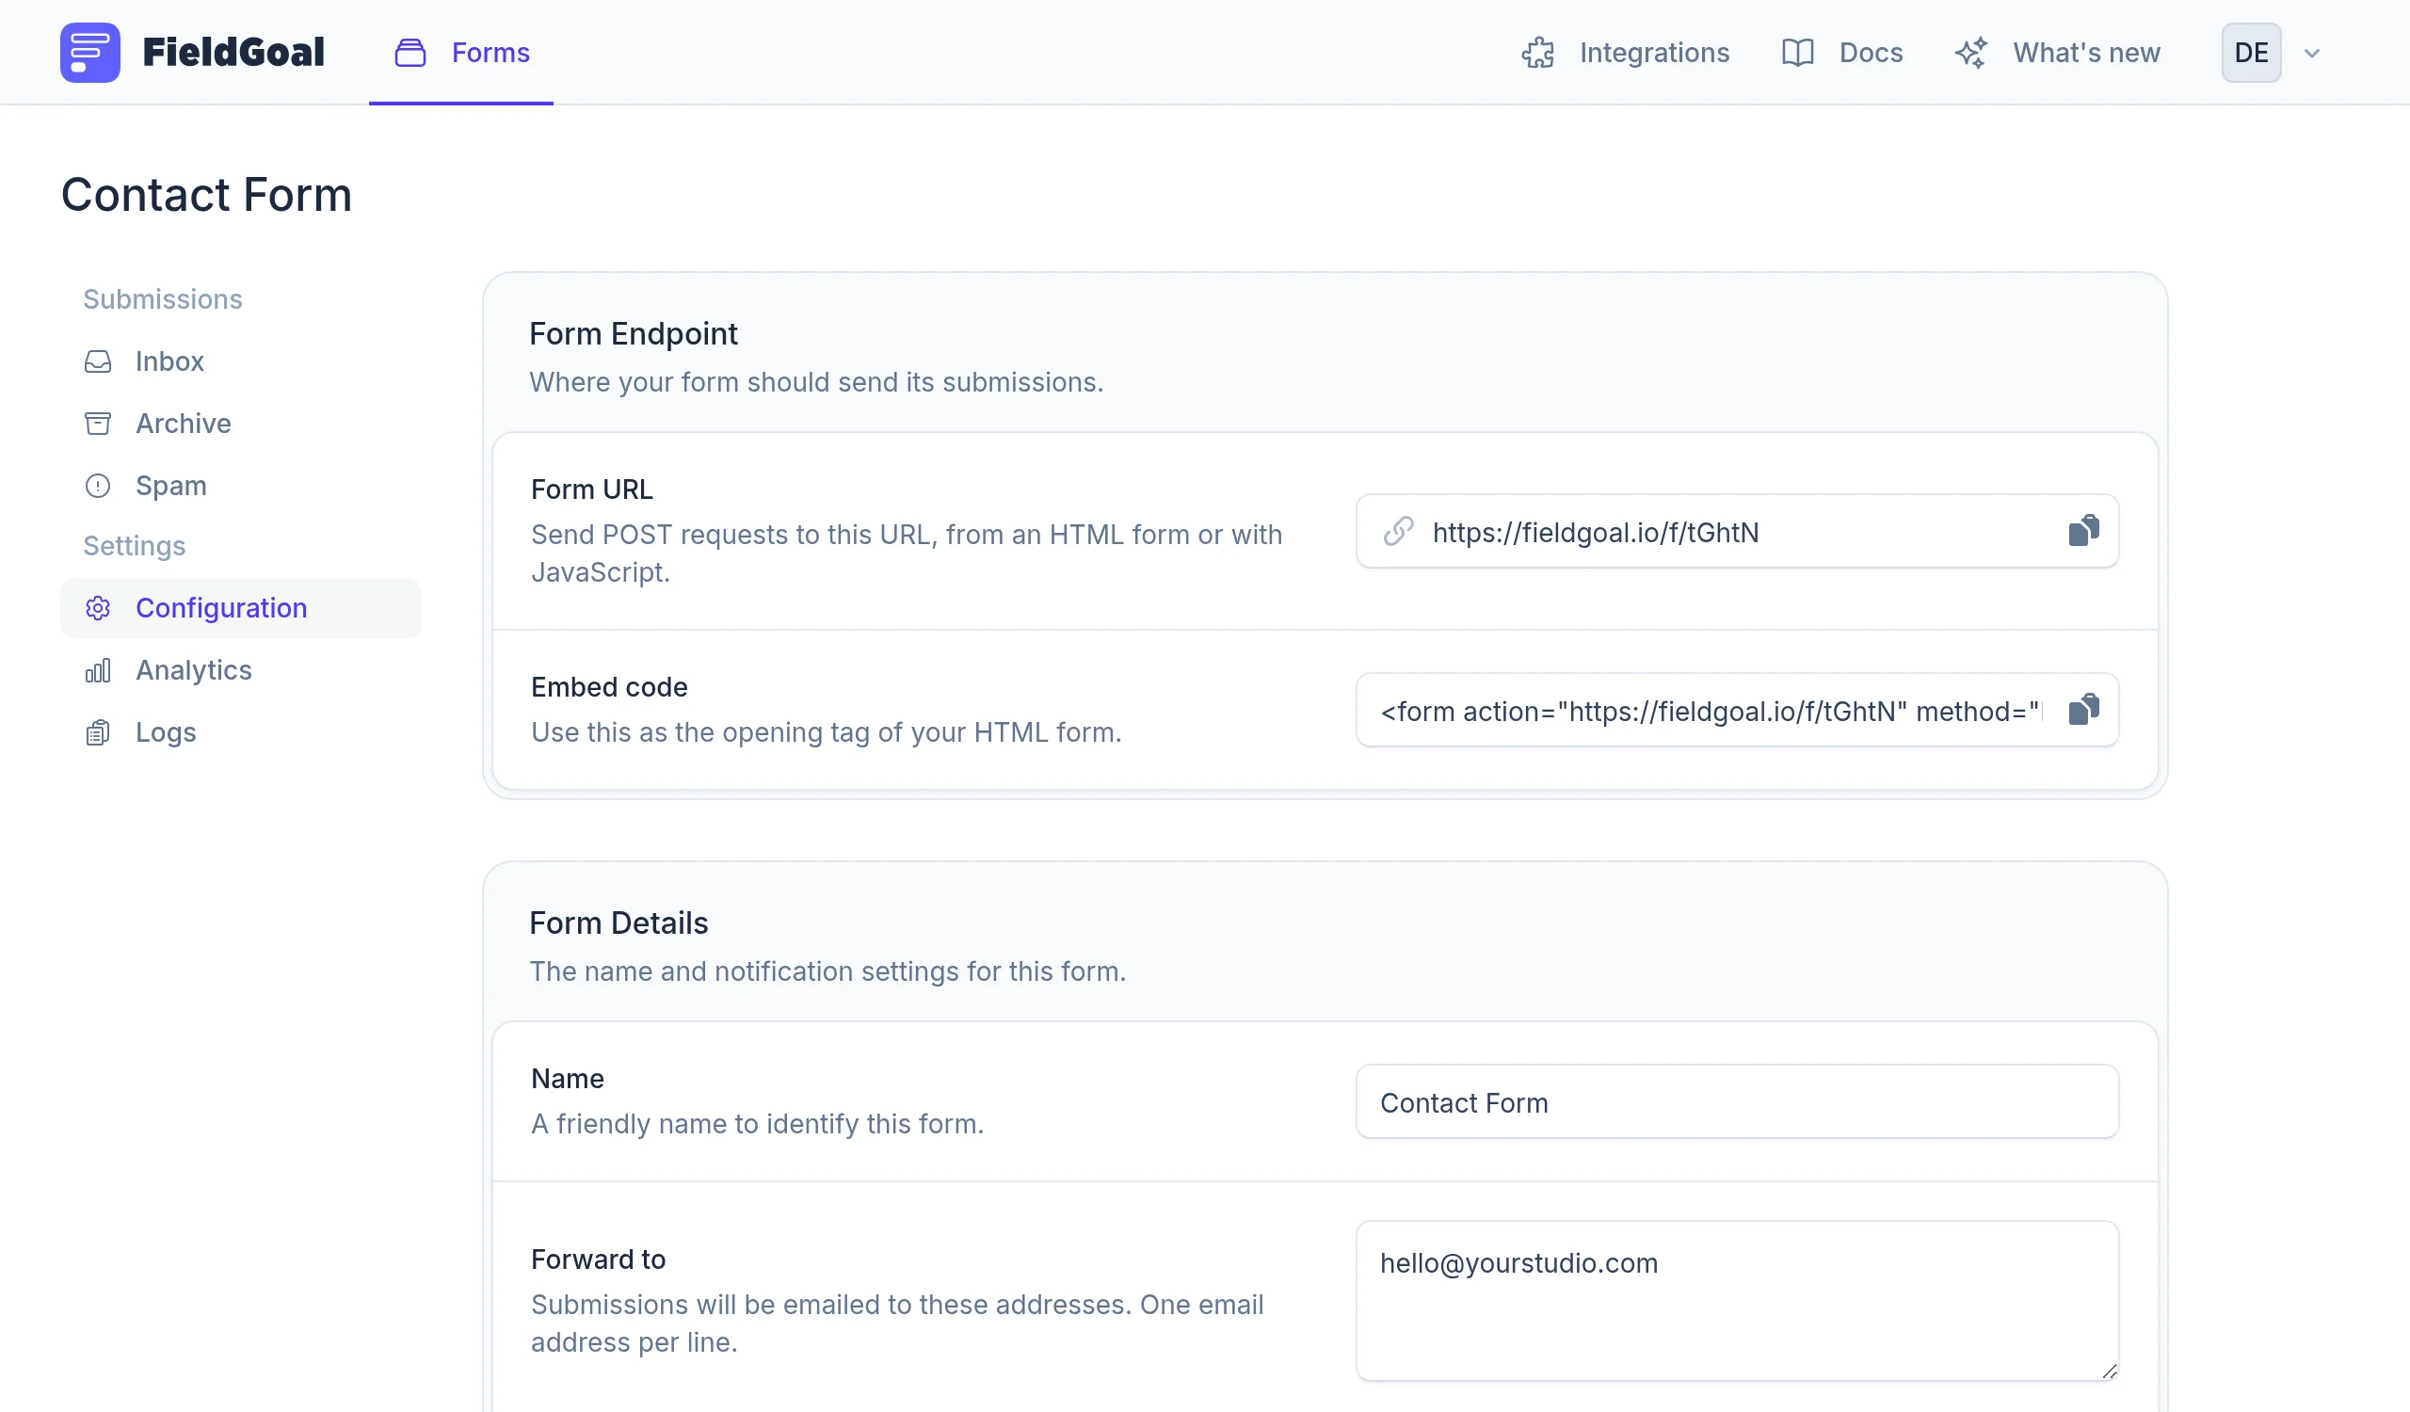Click the Form URL label
Viewport: 2410px width, 1412px height.
[592, 489]
